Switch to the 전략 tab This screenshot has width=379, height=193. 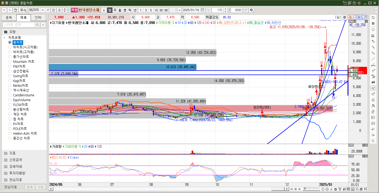tap(38, 18)
